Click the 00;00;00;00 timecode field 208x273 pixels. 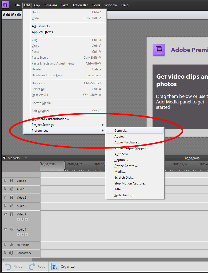click(192, 158)
